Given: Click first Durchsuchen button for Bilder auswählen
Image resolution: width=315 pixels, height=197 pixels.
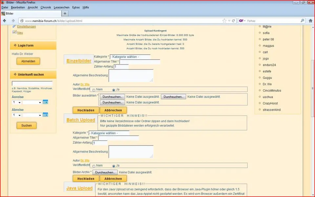Looking at the screenshot, I should [112, 97].
